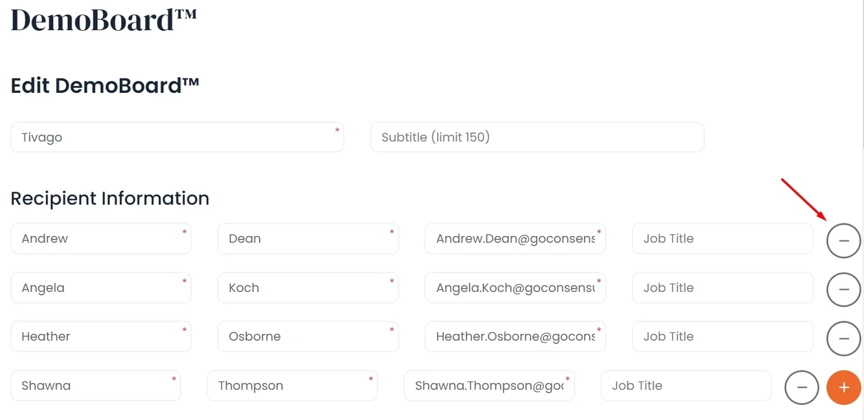The width and height of the screenshot is (864, 420).
Task: Edit the last name field Osborne
Action: pos(308,337)
